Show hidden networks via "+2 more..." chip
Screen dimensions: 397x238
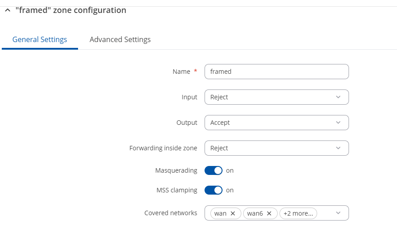(x=298, y=213)
